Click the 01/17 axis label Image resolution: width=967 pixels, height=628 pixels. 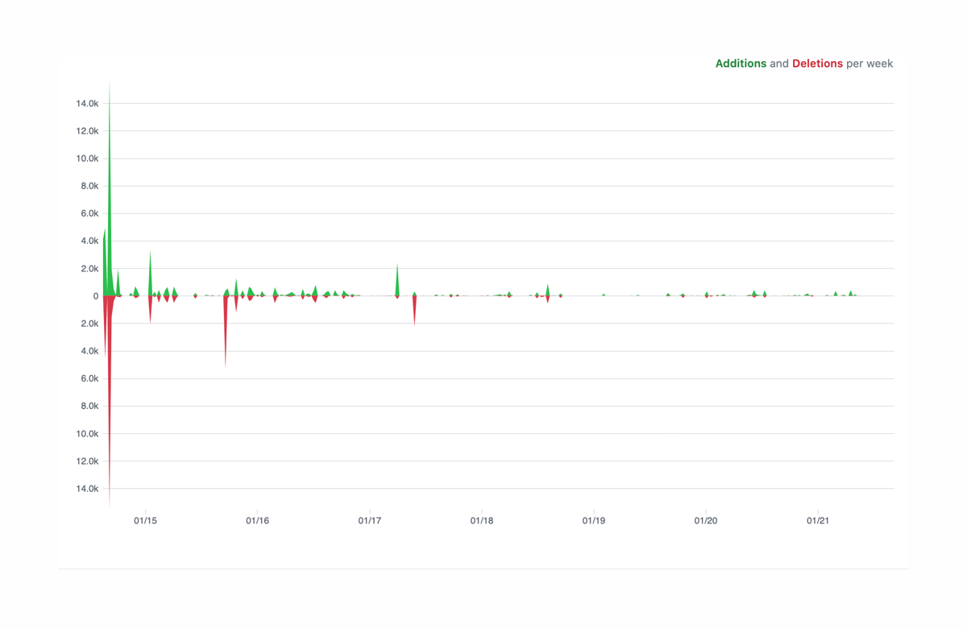(371, 520)
